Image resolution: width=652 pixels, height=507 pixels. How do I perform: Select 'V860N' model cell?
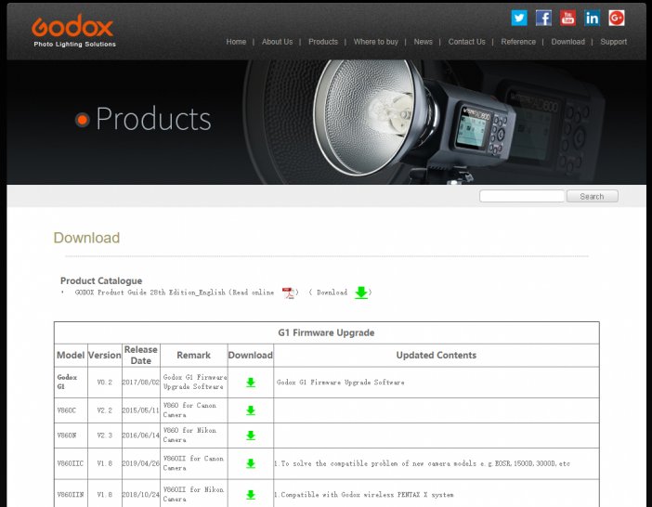71,435
